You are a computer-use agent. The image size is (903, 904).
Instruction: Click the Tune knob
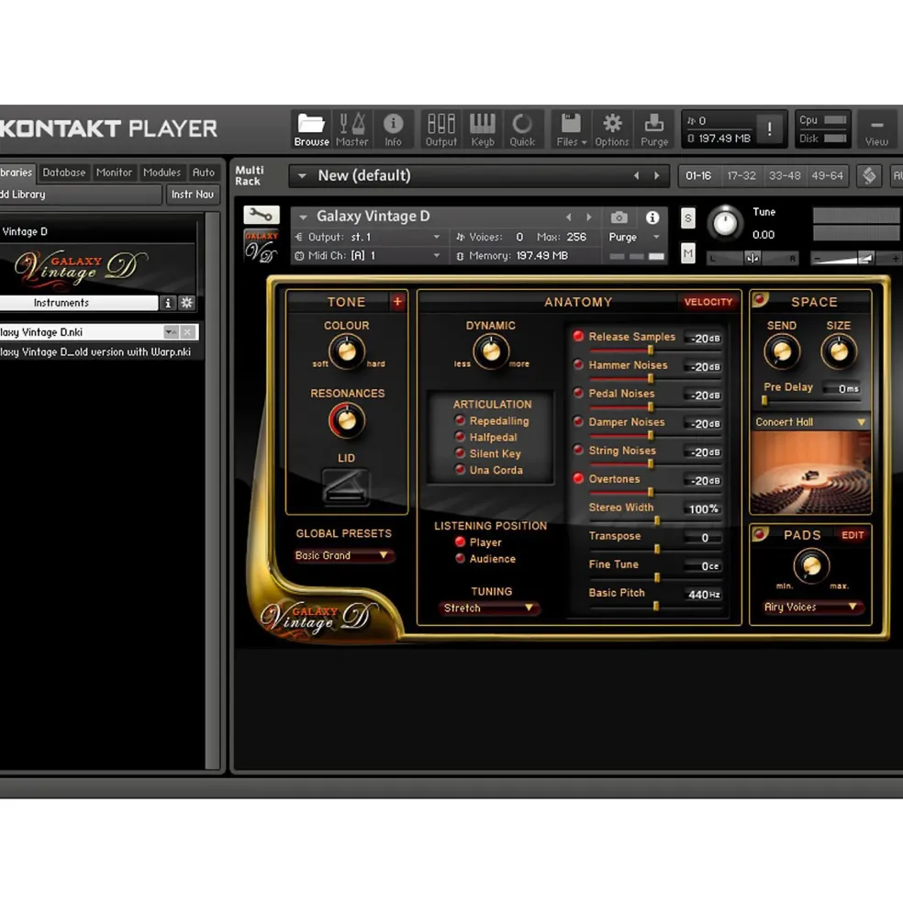[x=725, y=223]
